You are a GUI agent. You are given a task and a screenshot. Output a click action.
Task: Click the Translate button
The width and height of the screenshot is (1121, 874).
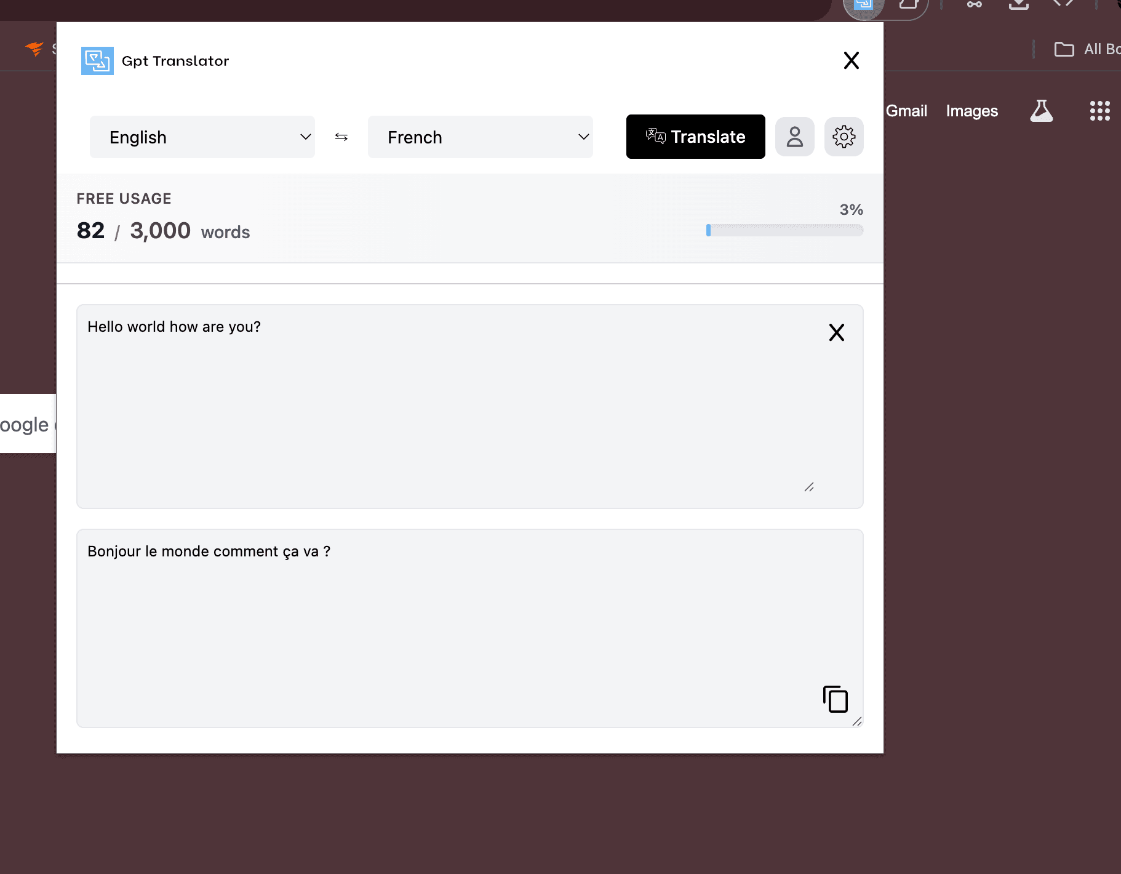pyautogui.click(x=695, y=137)
